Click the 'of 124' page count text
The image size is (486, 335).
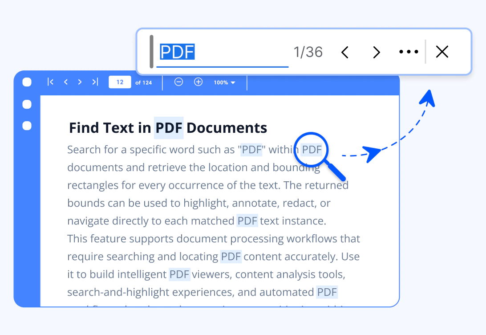[x=143, y=82]
